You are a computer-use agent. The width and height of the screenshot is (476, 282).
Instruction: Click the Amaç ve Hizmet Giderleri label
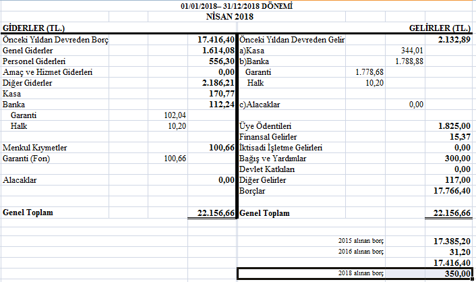[x=47, y=72]
